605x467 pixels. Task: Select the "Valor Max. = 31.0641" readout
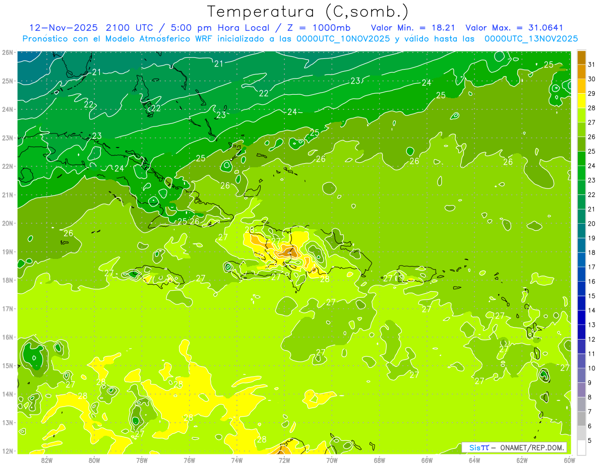(x=514, y=28)
